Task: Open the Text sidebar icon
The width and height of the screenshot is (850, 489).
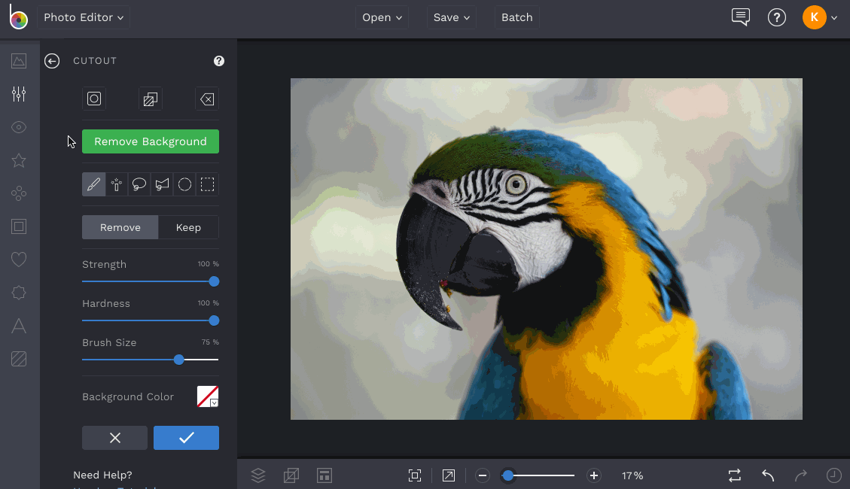Action: tap(19, 326)
